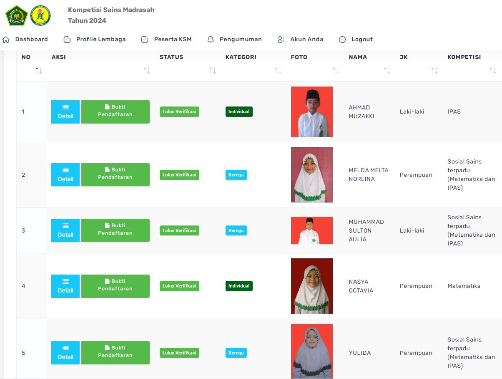The image size is (502, 379).
Task: Click the Pengumuman bell icon
Action: pos(211,40)
